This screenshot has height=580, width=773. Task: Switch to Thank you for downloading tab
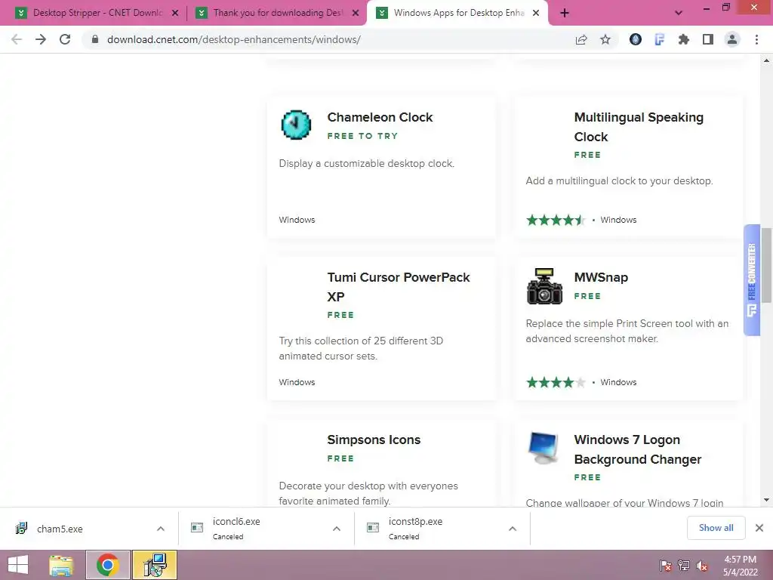pos(278,13)
